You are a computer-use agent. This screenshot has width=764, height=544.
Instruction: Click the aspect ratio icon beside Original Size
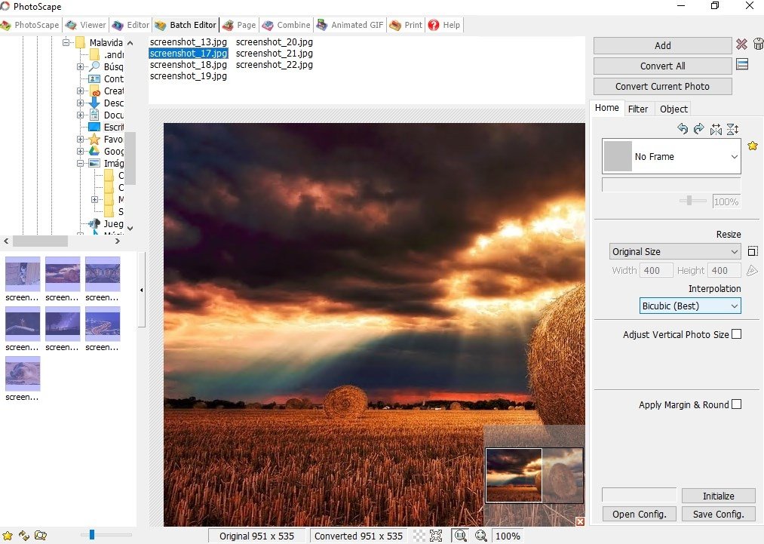coord(753,251)
